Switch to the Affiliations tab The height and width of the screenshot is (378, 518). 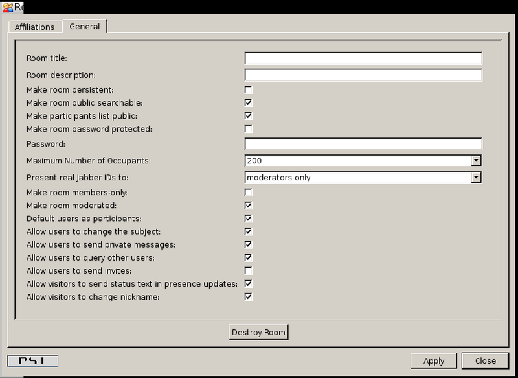[35, 27]
